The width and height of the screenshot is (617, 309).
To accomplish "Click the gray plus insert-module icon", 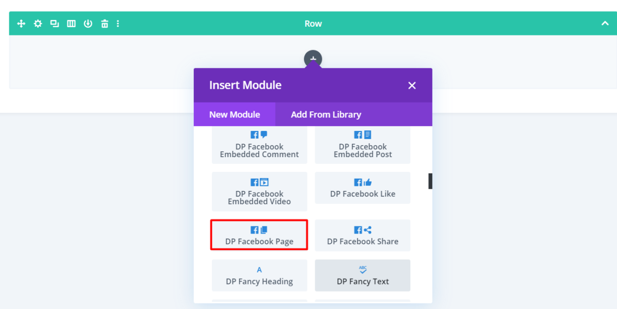I will click(313, 58).
